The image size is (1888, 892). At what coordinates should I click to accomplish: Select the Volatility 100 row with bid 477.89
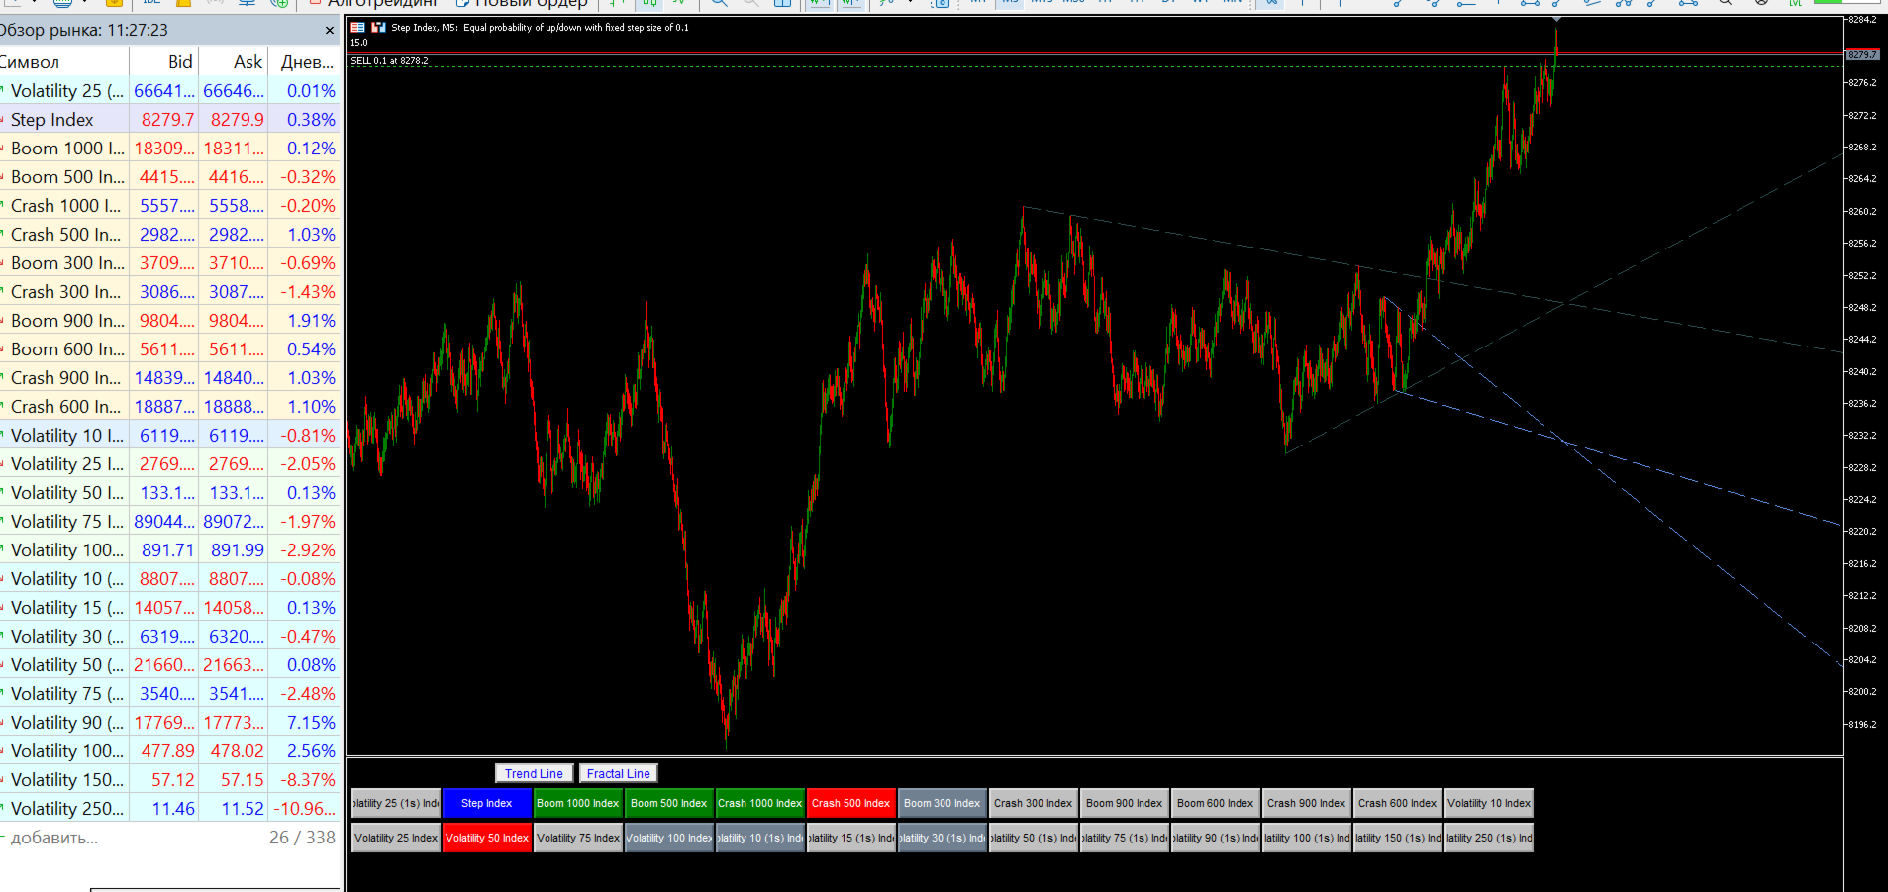170,750
